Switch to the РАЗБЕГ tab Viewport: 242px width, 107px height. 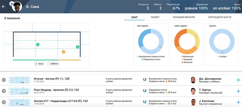(x=155, y=17)
